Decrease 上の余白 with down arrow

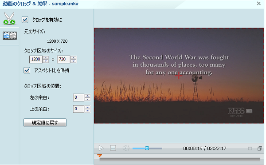(87, 111)
